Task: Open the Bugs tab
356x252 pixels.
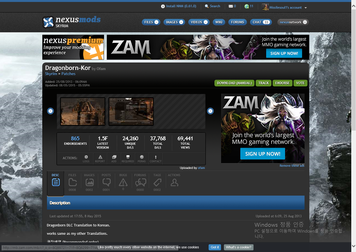Action: [123, 182]
